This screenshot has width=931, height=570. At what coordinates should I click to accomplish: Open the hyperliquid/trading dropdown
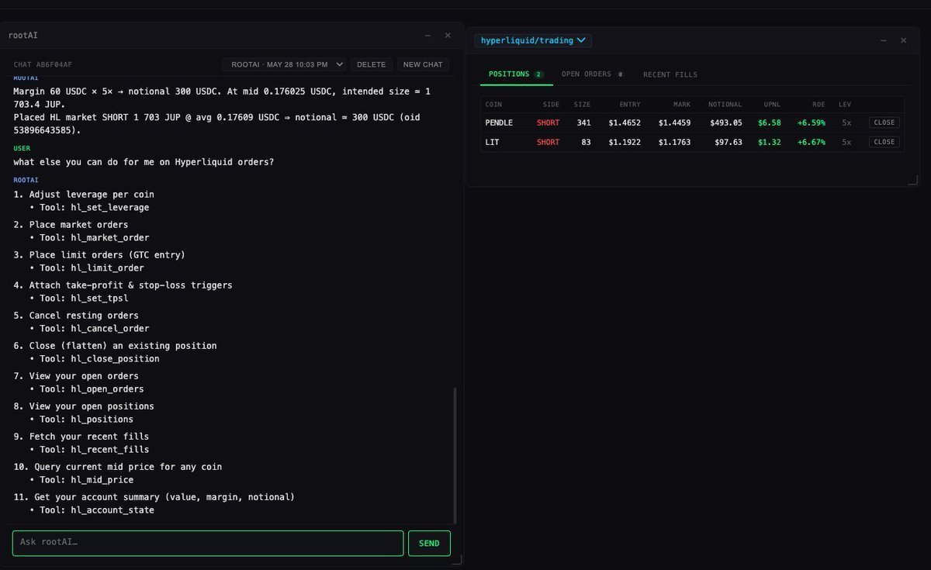tap(533, 40)
